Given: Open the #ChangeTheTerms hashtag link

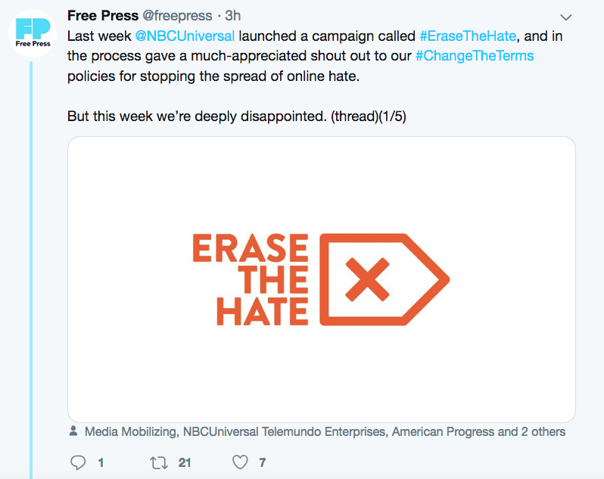Looking at the screenshot, I should tap(475, 56).
